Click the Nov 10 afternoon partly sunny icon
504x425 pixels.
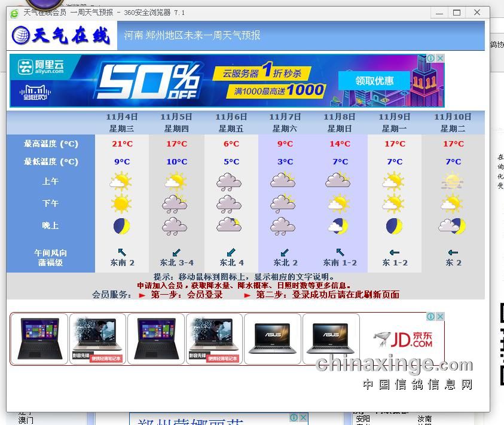[x=452, y=204]
